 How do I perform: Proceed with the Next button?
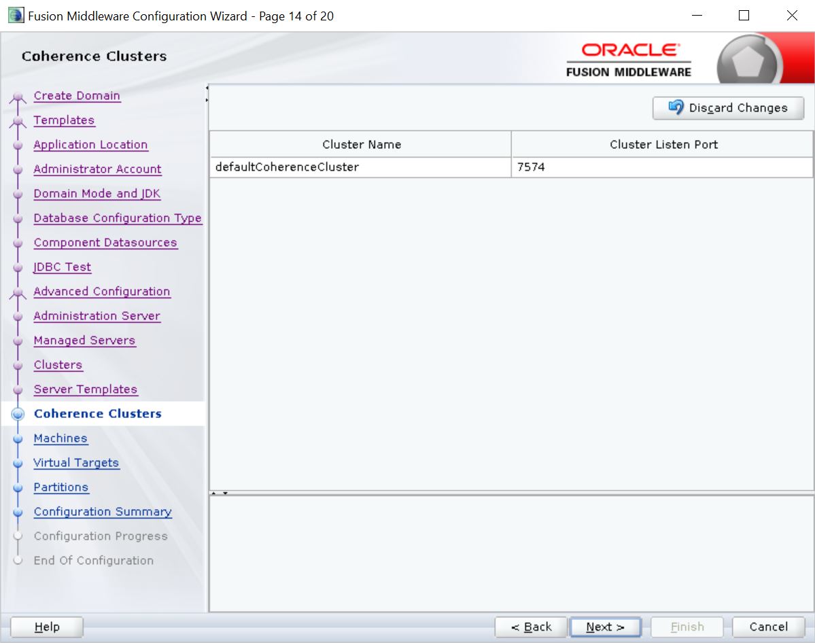click(x=605, y=627)
